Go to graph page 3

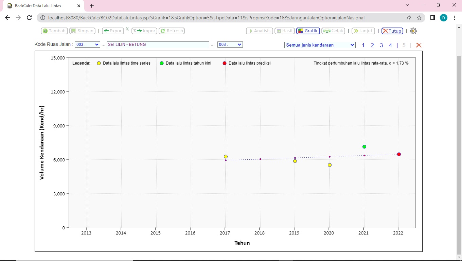click(x=381, y=45)
